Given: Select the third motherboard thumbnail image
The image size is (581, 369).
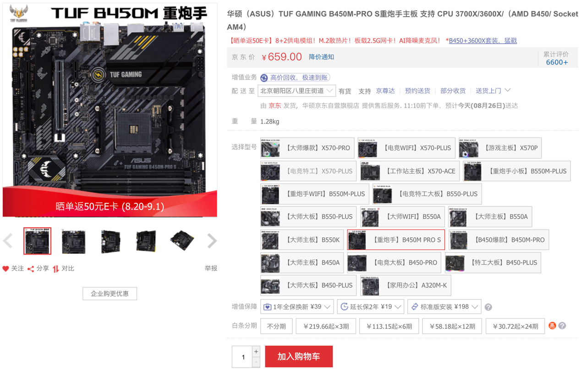Looking at the screenshot, I should tap(110, 241).
